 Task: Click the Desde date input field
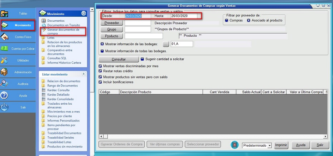[137, 16]
